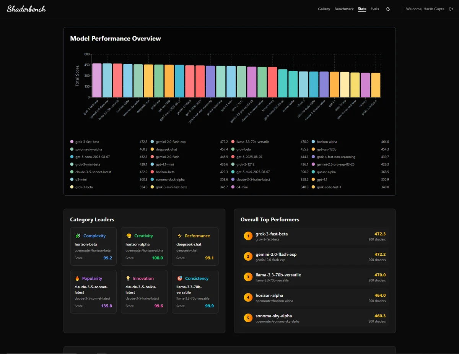This screenshot has height=354, width=459.
Task: Click the deepseek-chat legend color dot
Action: pos(152,149)
